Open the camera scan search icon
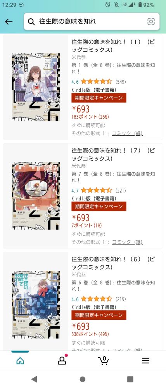Screen dimensions: 166x389 click(151, 21)
